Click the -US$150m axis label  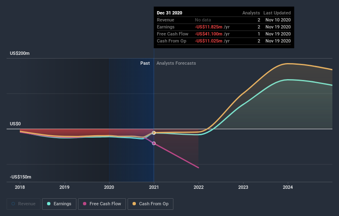point(21,177)
